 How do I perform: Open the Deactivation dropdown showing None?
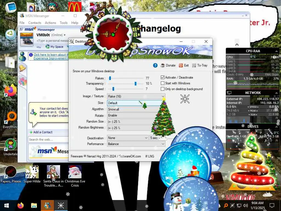coord(128,138)
